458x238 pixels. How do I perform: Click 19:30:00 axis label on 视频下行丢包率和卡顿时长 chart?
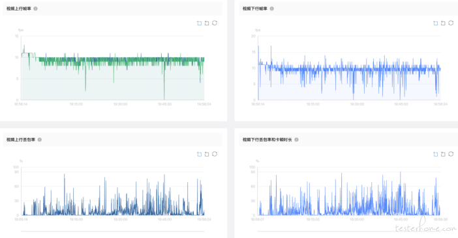[357, 219]
